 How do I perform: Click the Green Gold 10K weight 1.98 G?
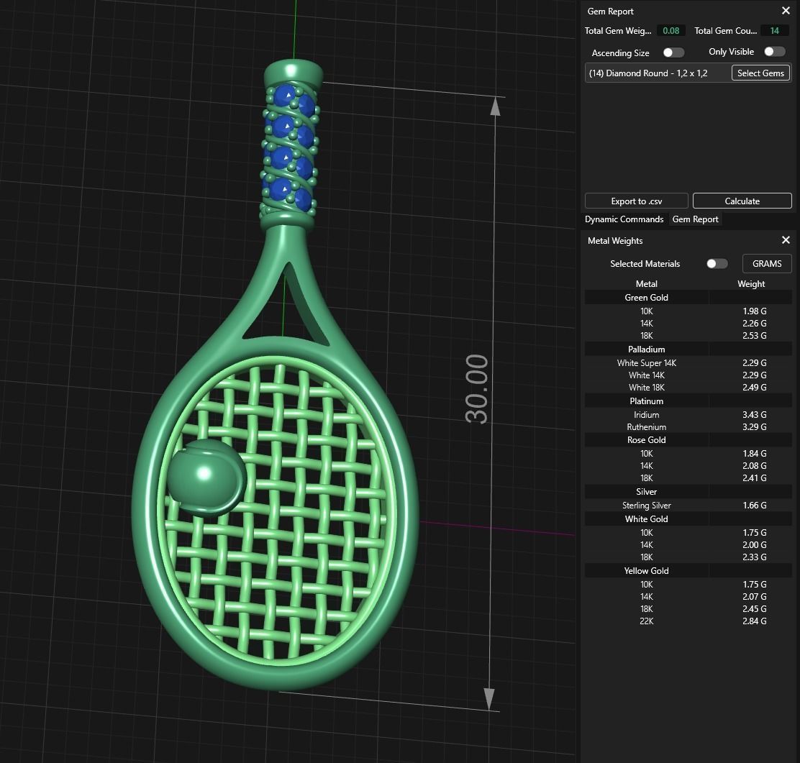[754, 311]
